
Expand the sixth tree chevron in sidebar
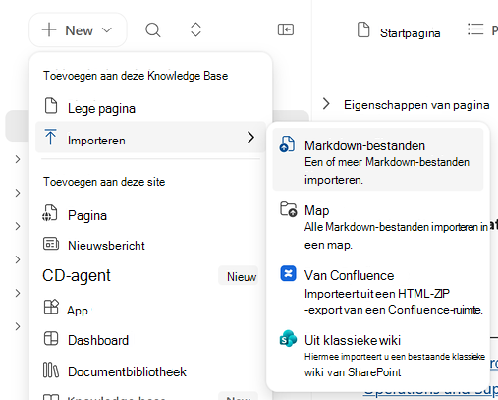pyautogui.click(x=18, y=326)
